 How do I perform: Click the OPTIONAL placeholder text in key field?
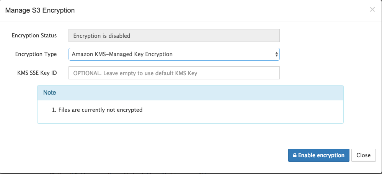tap(135, 73)
